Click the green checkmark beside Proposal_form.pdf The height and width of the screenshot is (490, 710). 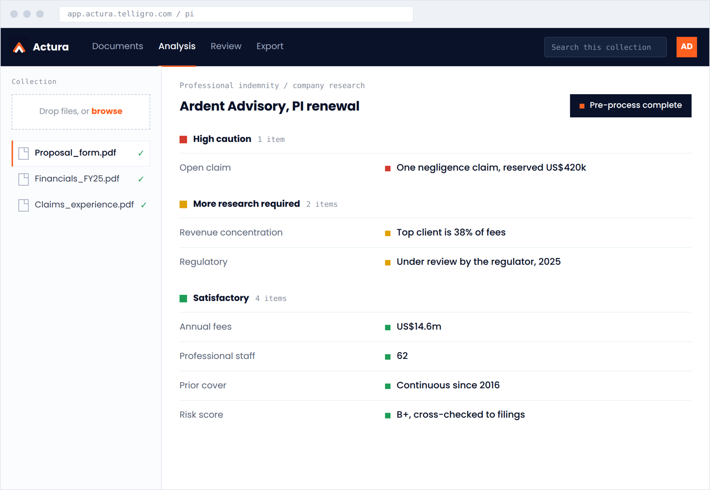tap(141, 153)
